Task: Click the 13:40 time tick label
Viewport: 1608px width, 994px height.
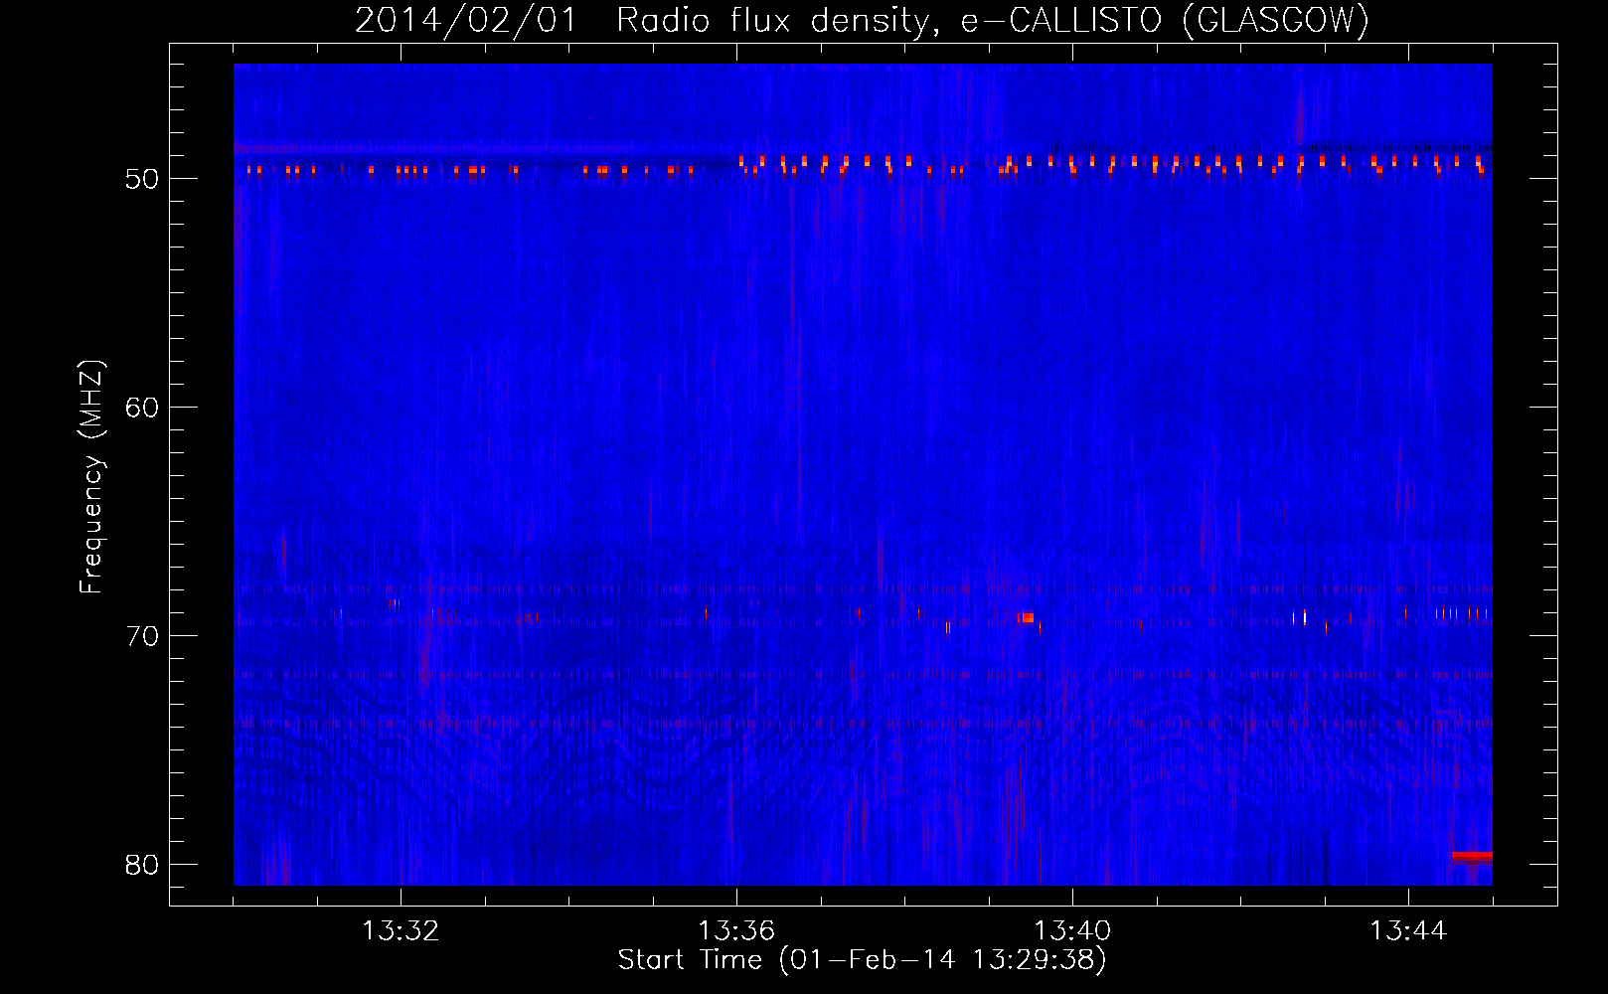Action: pyautogui.click(x=1072, y=931)
